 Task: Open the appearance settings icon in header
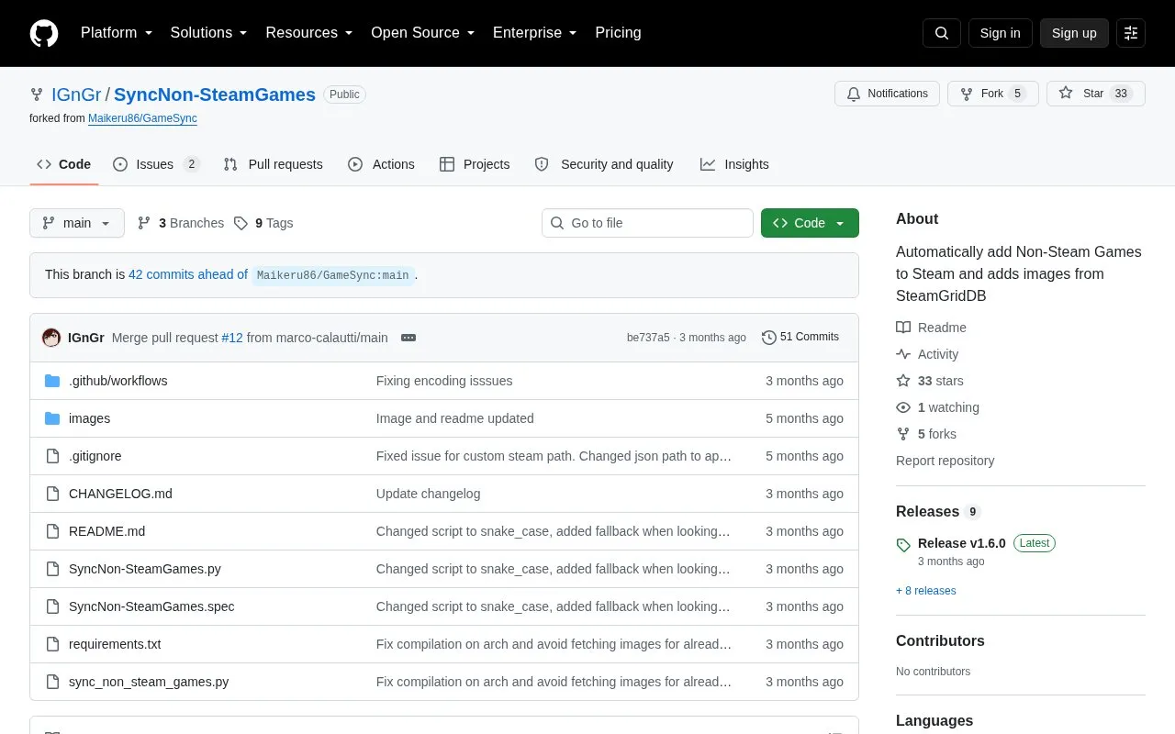[x=1131, y=33]
